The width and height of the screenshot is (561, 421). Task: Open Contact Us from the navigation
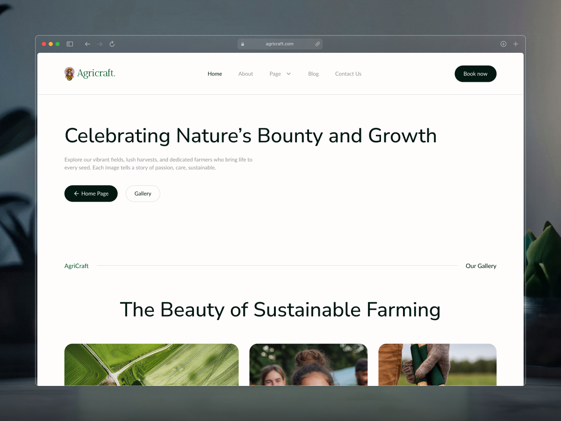click(348, 73)
